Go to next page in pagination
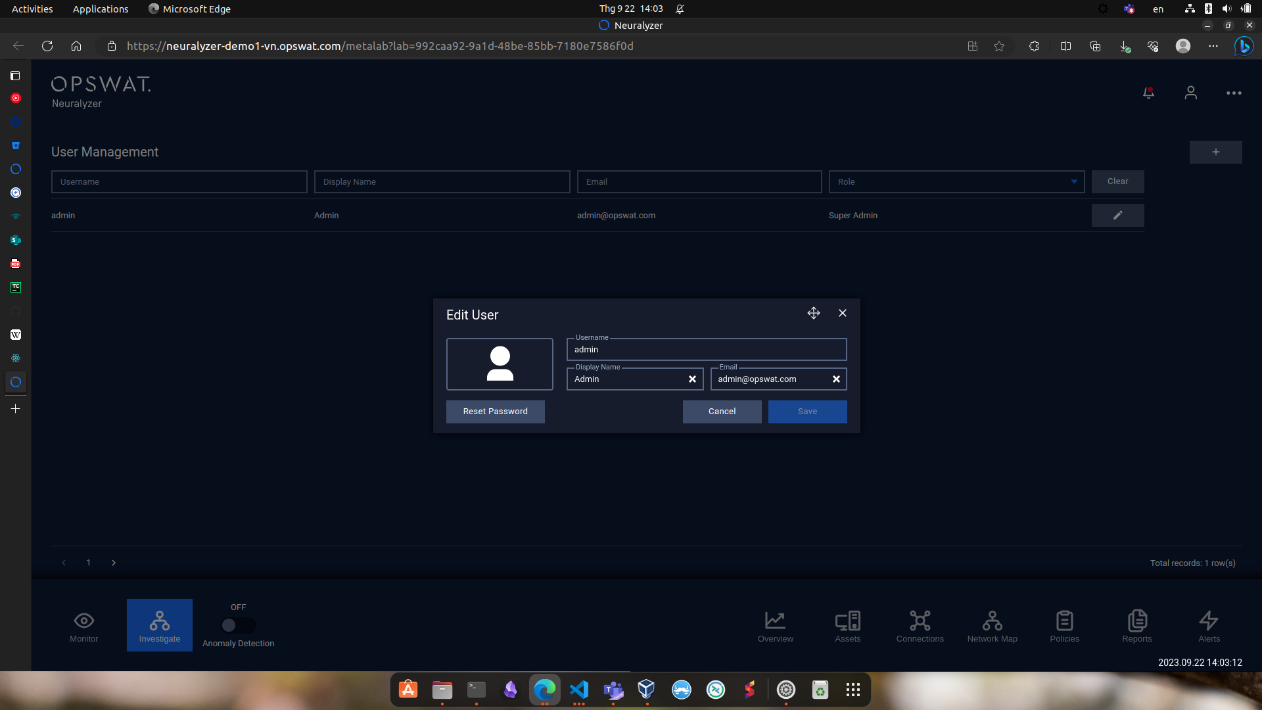 (114, 563)
